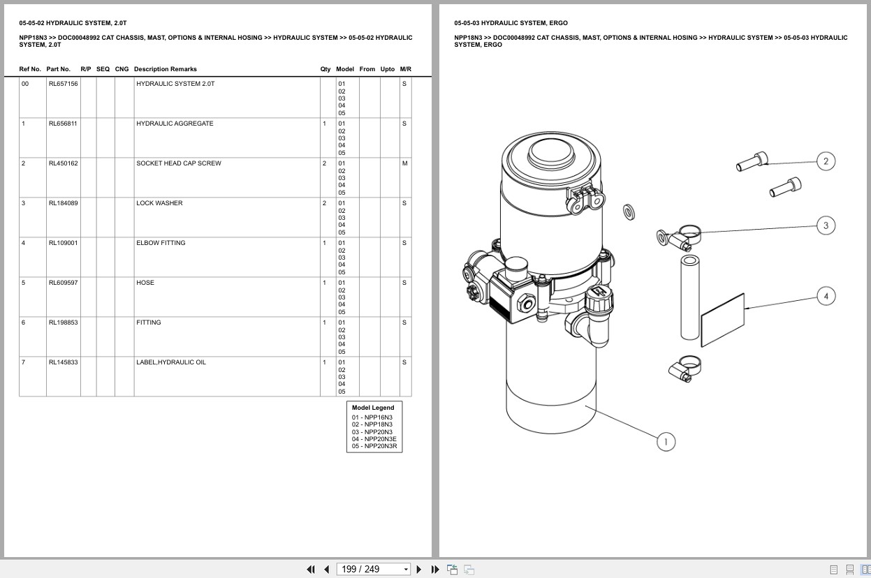
Task: Open the page number dropdown arrow
Action: 406,570
